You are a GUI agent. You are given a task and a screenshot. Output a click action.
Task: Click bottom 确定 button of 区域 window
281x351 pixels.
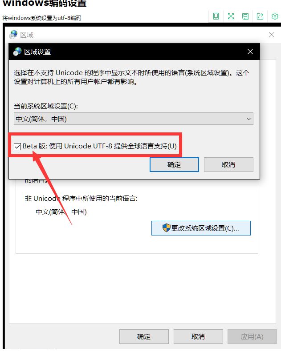(x=144, y=336)
